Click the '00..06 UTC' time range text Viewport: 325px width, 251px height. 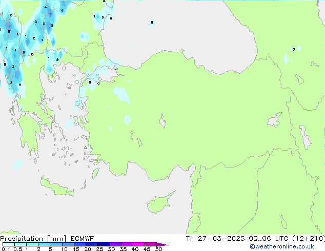[x=269, y=239]
